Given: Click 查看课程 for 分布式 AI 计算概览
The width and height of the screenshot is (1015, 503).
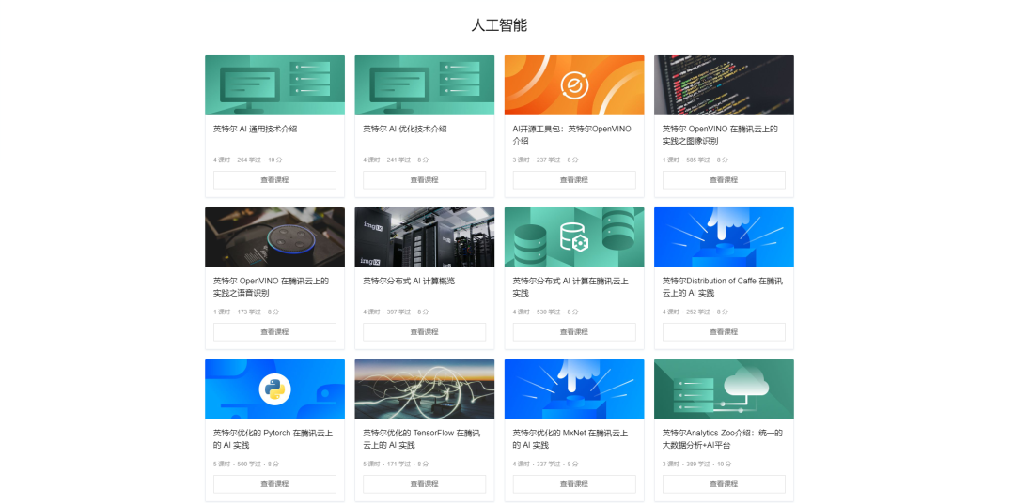Looking at the screenshot, I should point(424,331).
